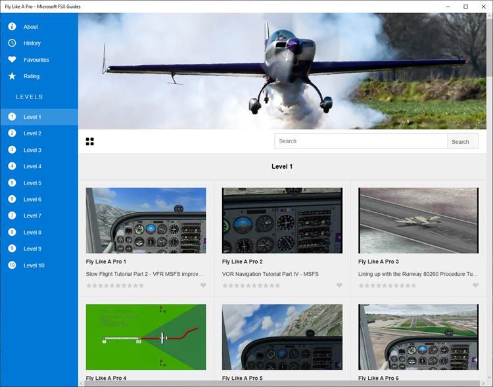Click the Slow Flight Tutorial Part 2 description

coord(145,274)
